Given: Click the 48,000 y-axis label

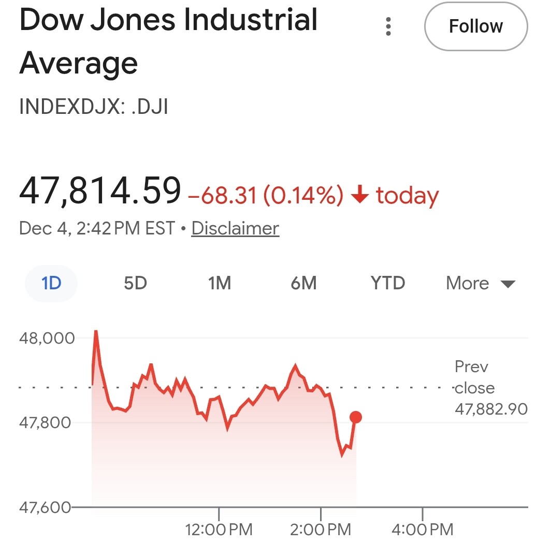Looking at the screenshot, I should coord(47,338).
